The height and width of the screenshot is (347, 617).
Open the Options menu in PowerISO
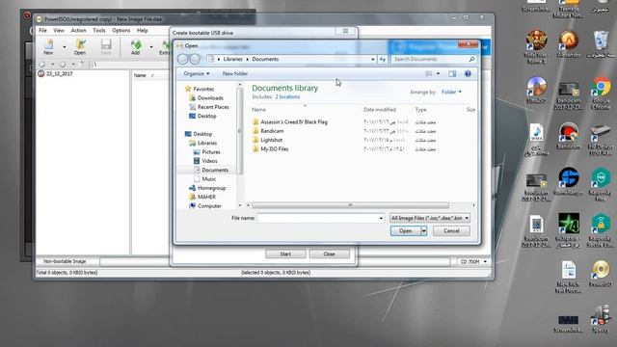coord(121,30)
